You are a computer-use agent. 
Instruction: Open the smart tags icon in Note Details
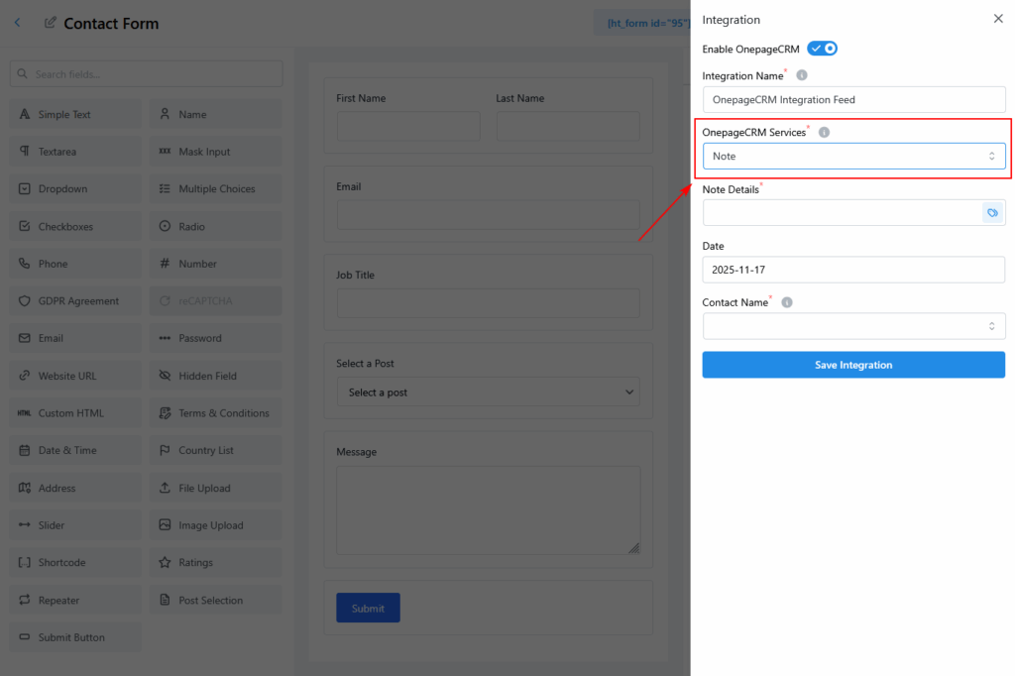tap(992, 213)
